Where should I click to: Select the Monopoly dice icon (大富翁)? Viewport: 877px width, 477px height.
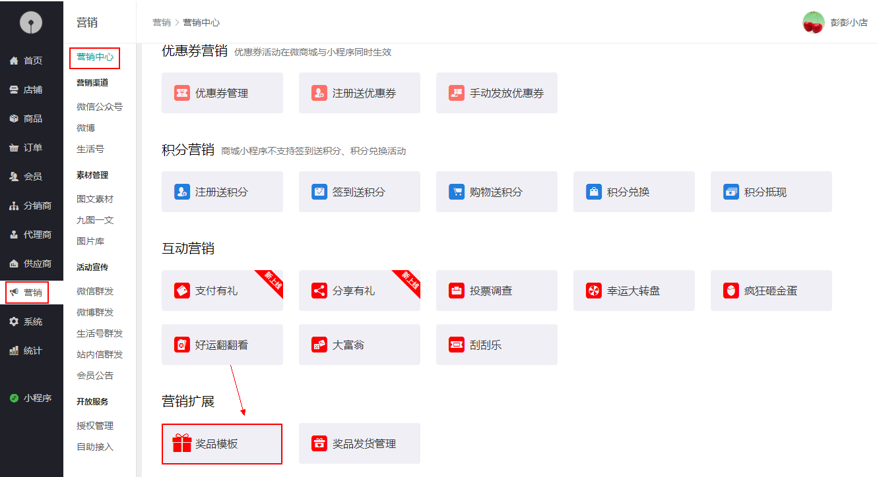tap(319, 345)
